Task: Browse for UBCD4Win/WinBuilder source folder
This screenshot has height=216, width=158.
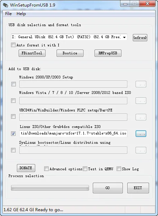Action: click(x=141, y=117)
